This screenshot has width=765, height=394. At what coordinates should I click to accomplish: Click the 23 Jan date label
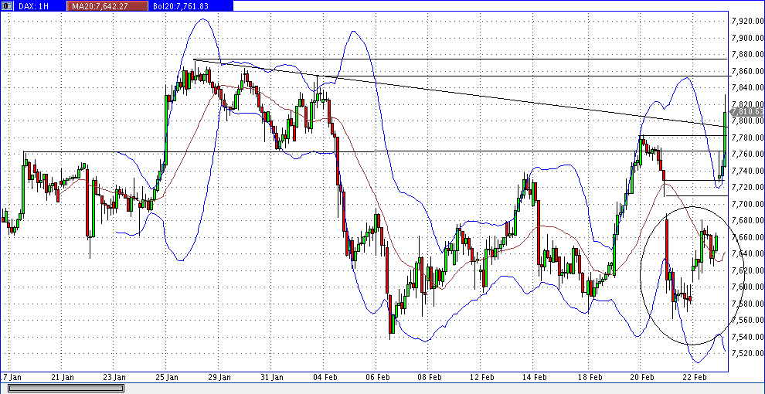coord(114,377)
